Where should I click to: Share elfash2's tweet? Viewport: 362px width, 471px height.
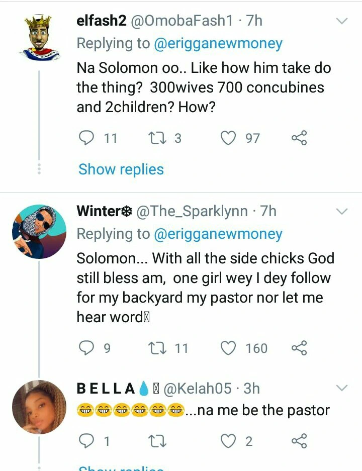(x=299, y=138)
